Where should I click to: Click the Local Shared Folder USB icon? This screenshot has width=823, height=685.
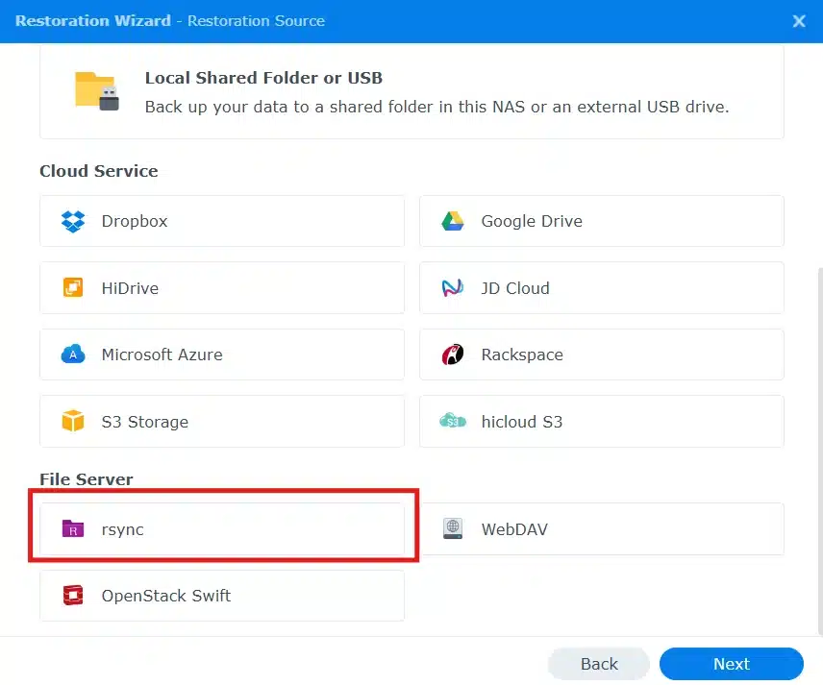(x=97, y=91)
